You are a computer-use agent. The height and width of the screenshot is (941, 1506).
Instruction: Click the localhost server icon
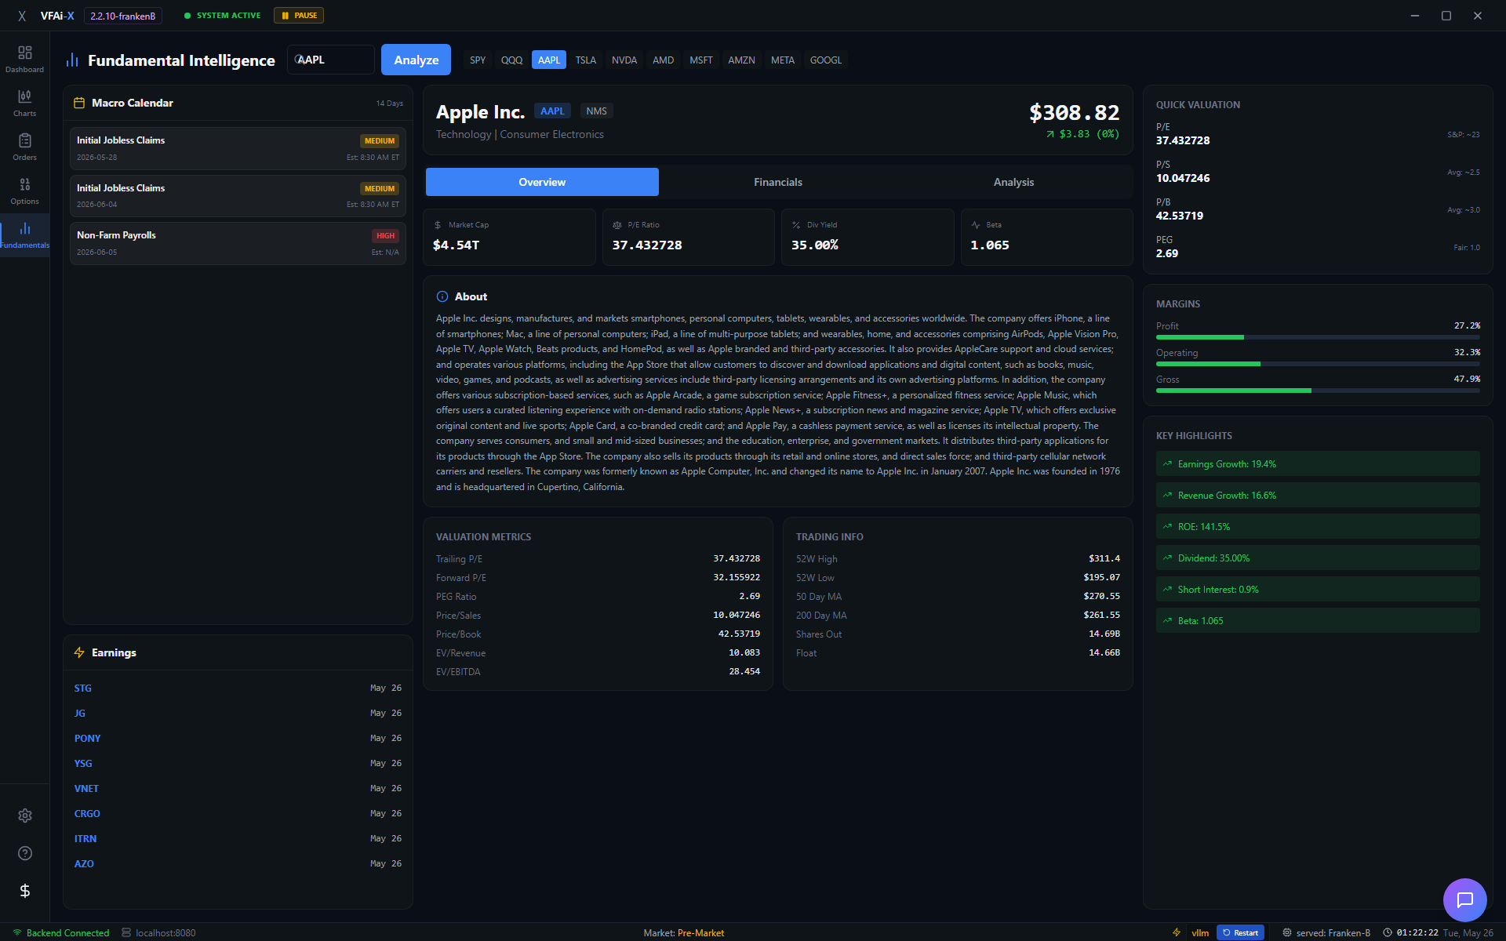tap(126, 932)
